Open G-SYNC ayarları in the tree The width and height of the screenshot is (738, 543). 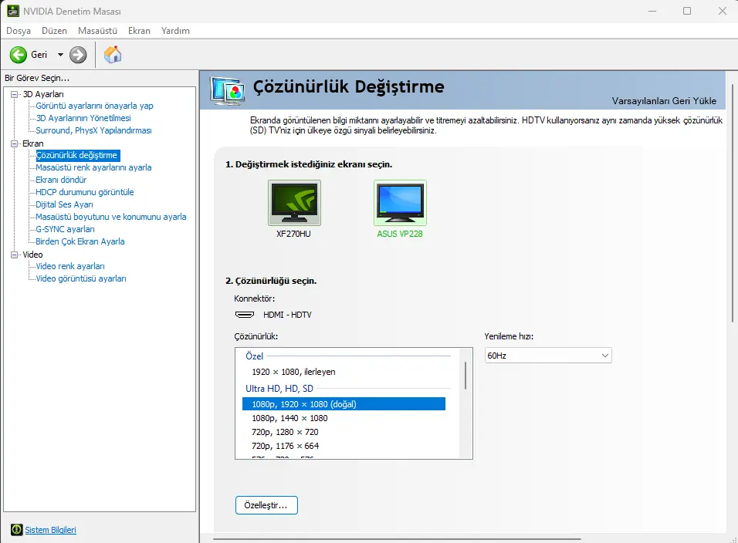point(65,229)
